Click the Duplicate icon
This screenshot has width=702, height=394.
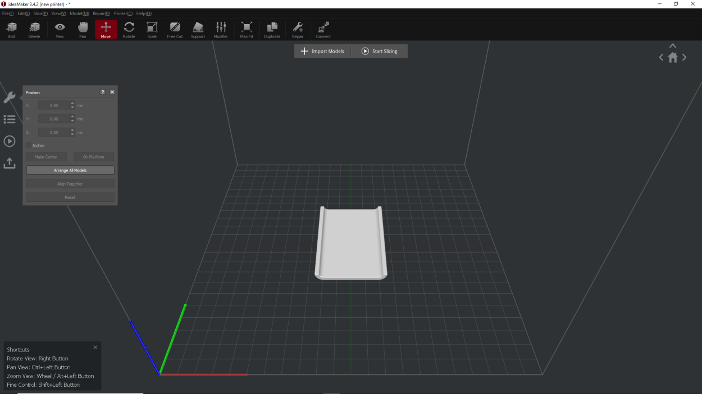click(272, 30)
